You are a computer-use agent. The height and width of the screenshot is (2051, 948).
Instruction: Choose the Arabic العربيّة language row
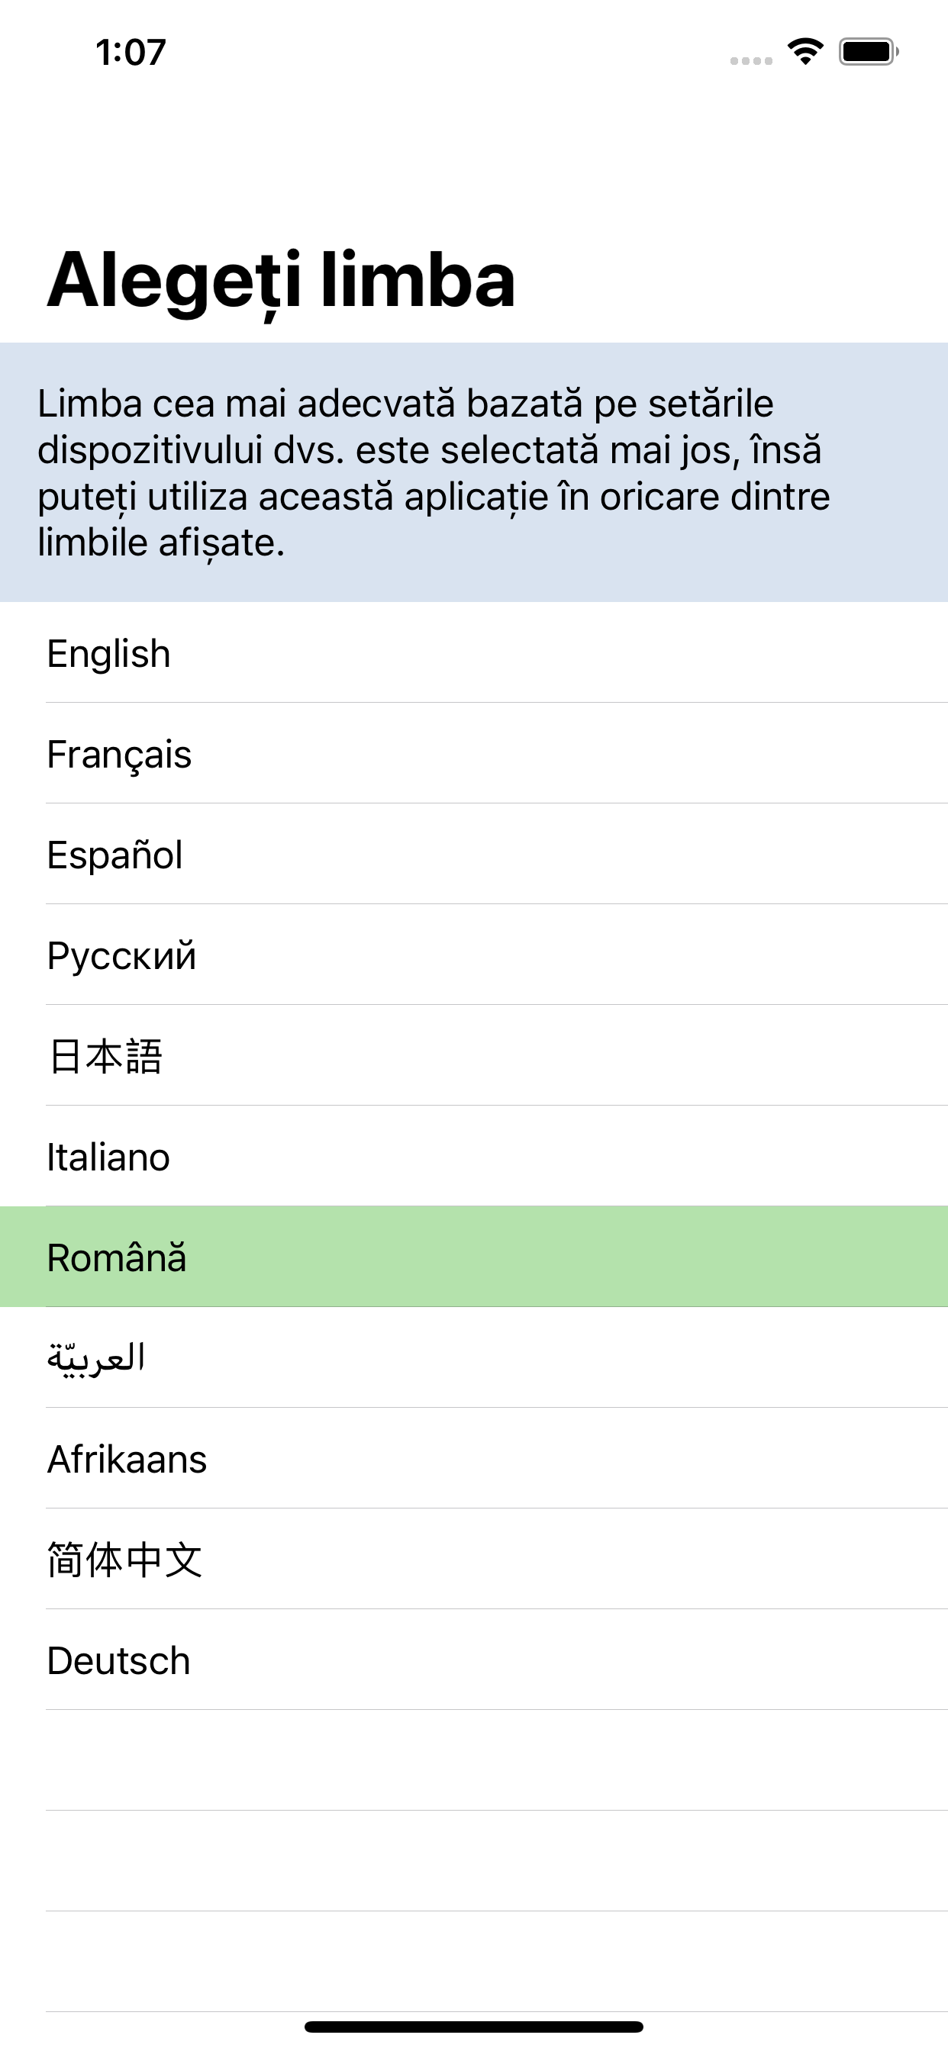coord(474,1357)
